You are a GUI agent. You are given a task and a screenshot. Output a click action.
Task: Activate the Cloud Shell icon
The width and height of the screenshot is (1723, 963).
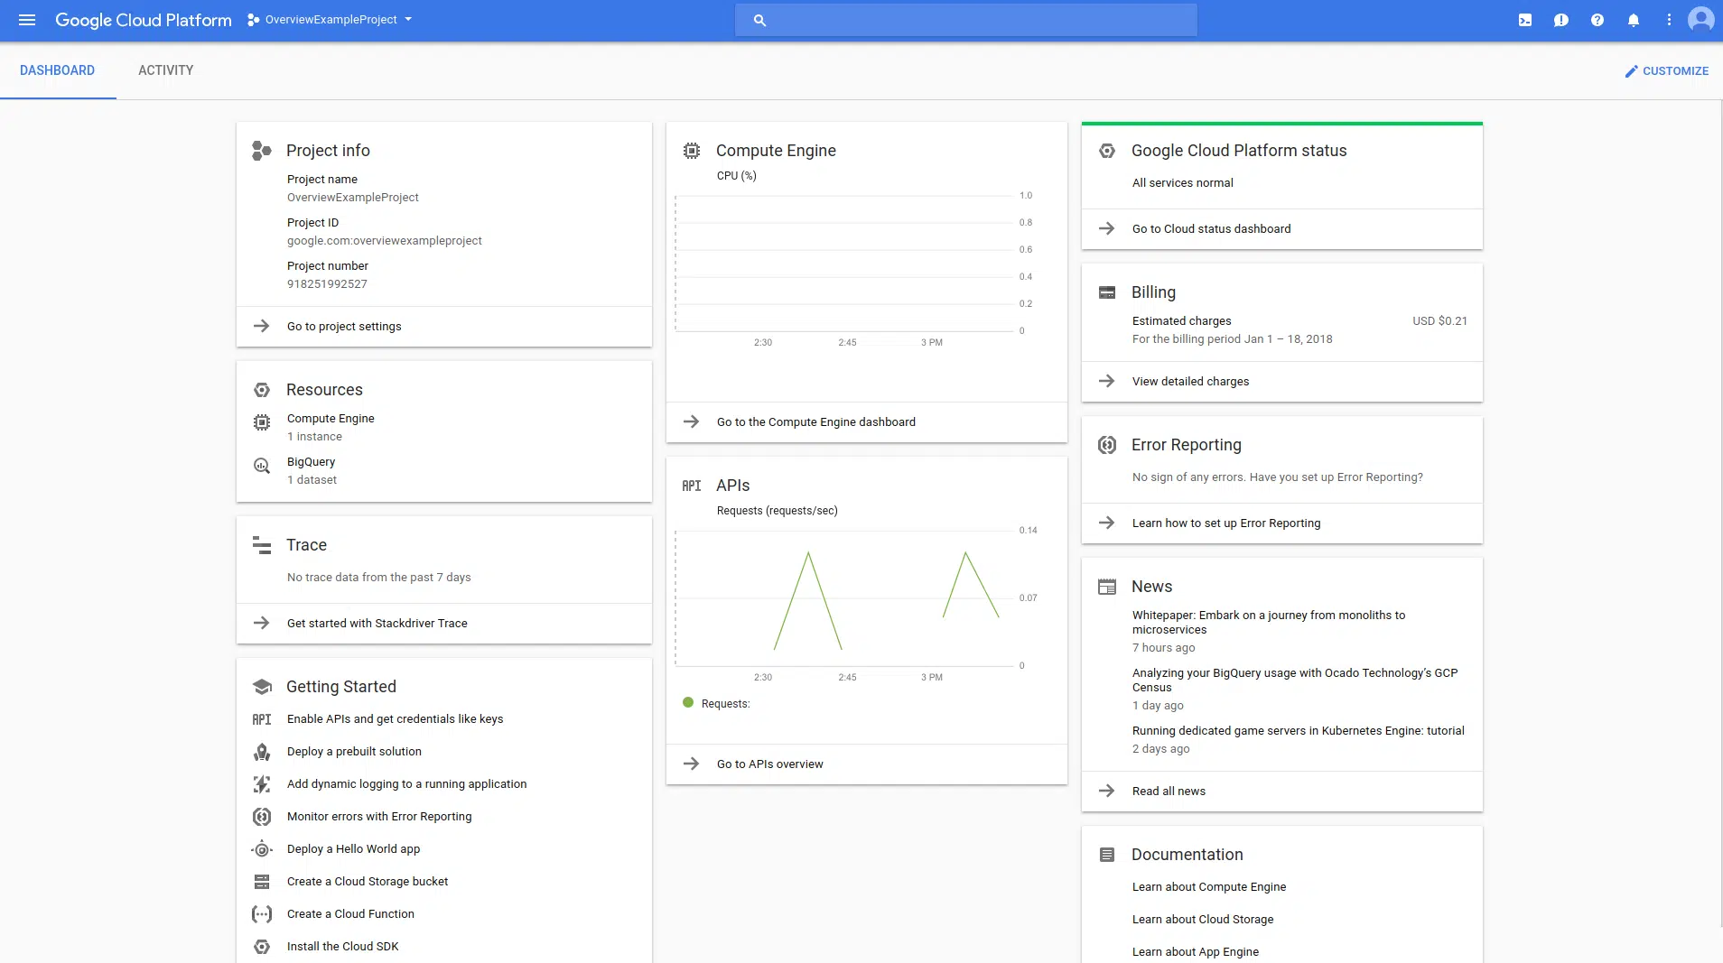(1524, 19)
